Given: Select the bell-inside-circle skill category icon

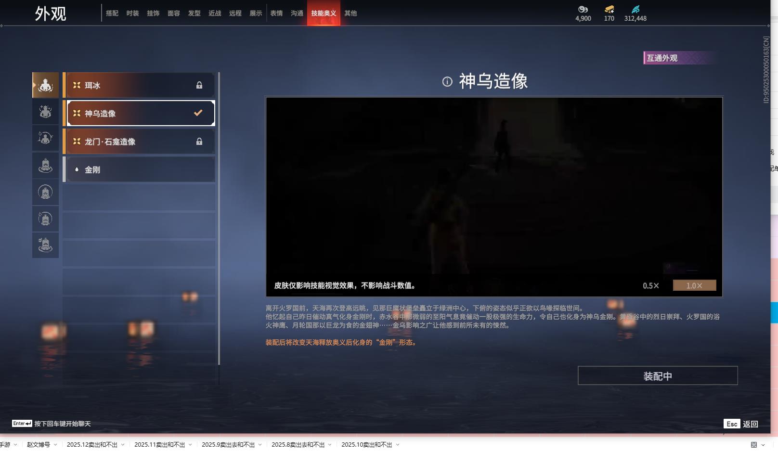Looking at the screenshot, I should tap(45, 193).
